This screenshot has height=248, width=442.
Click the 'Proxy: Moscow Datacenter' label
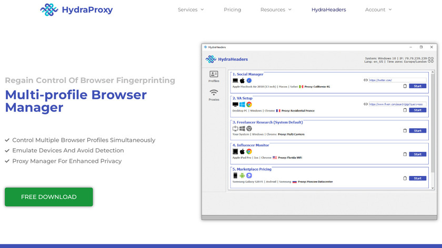coord(315,182)
